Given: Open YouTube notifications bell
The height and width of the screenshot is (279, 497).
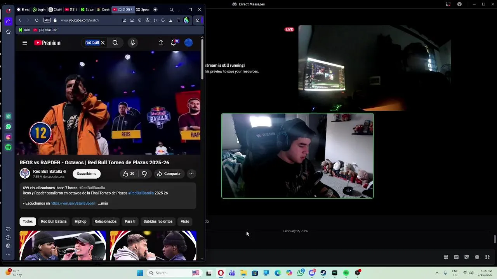Looking at the screenshot, I should pyautogui.click(x=174, y=43).
